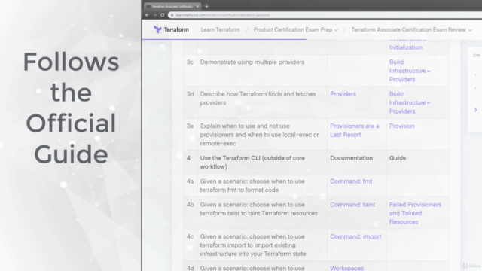The width and height of the screenshot is (482, 271).
Task: Click the 'Documentation' column header in row 4
Action: [x=352, y=158]
